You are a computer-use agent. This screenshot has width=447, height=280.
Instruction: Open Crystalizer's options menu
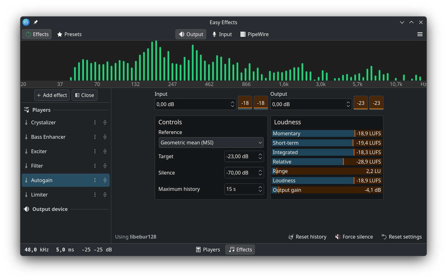pos(95,122)
